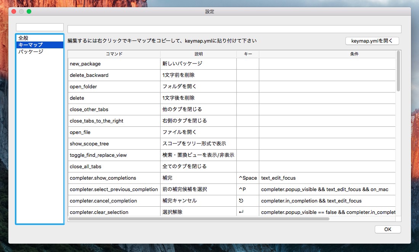Sort by the 説明 column header
Viewport: 419px width, 252px height.
[198, 54]
